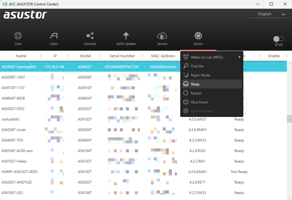Click version cell 4.3.0.ANM1
The image size is (292, 200).
point(197,172)
